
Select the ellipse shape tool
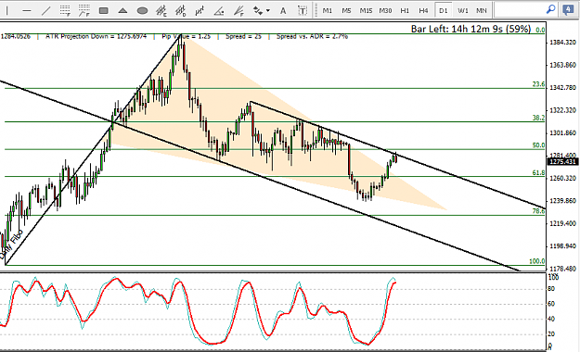(x=142, y=11)
